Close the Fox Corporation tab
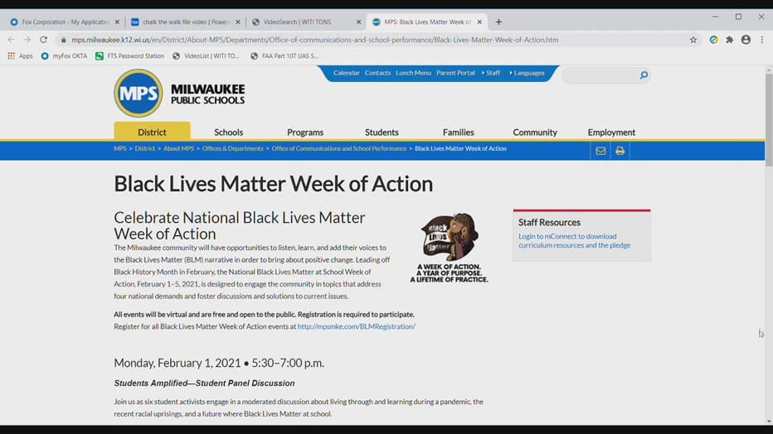The height and width of the screenshot is (434, 773). pyautogui.click(x=117, y=22)
